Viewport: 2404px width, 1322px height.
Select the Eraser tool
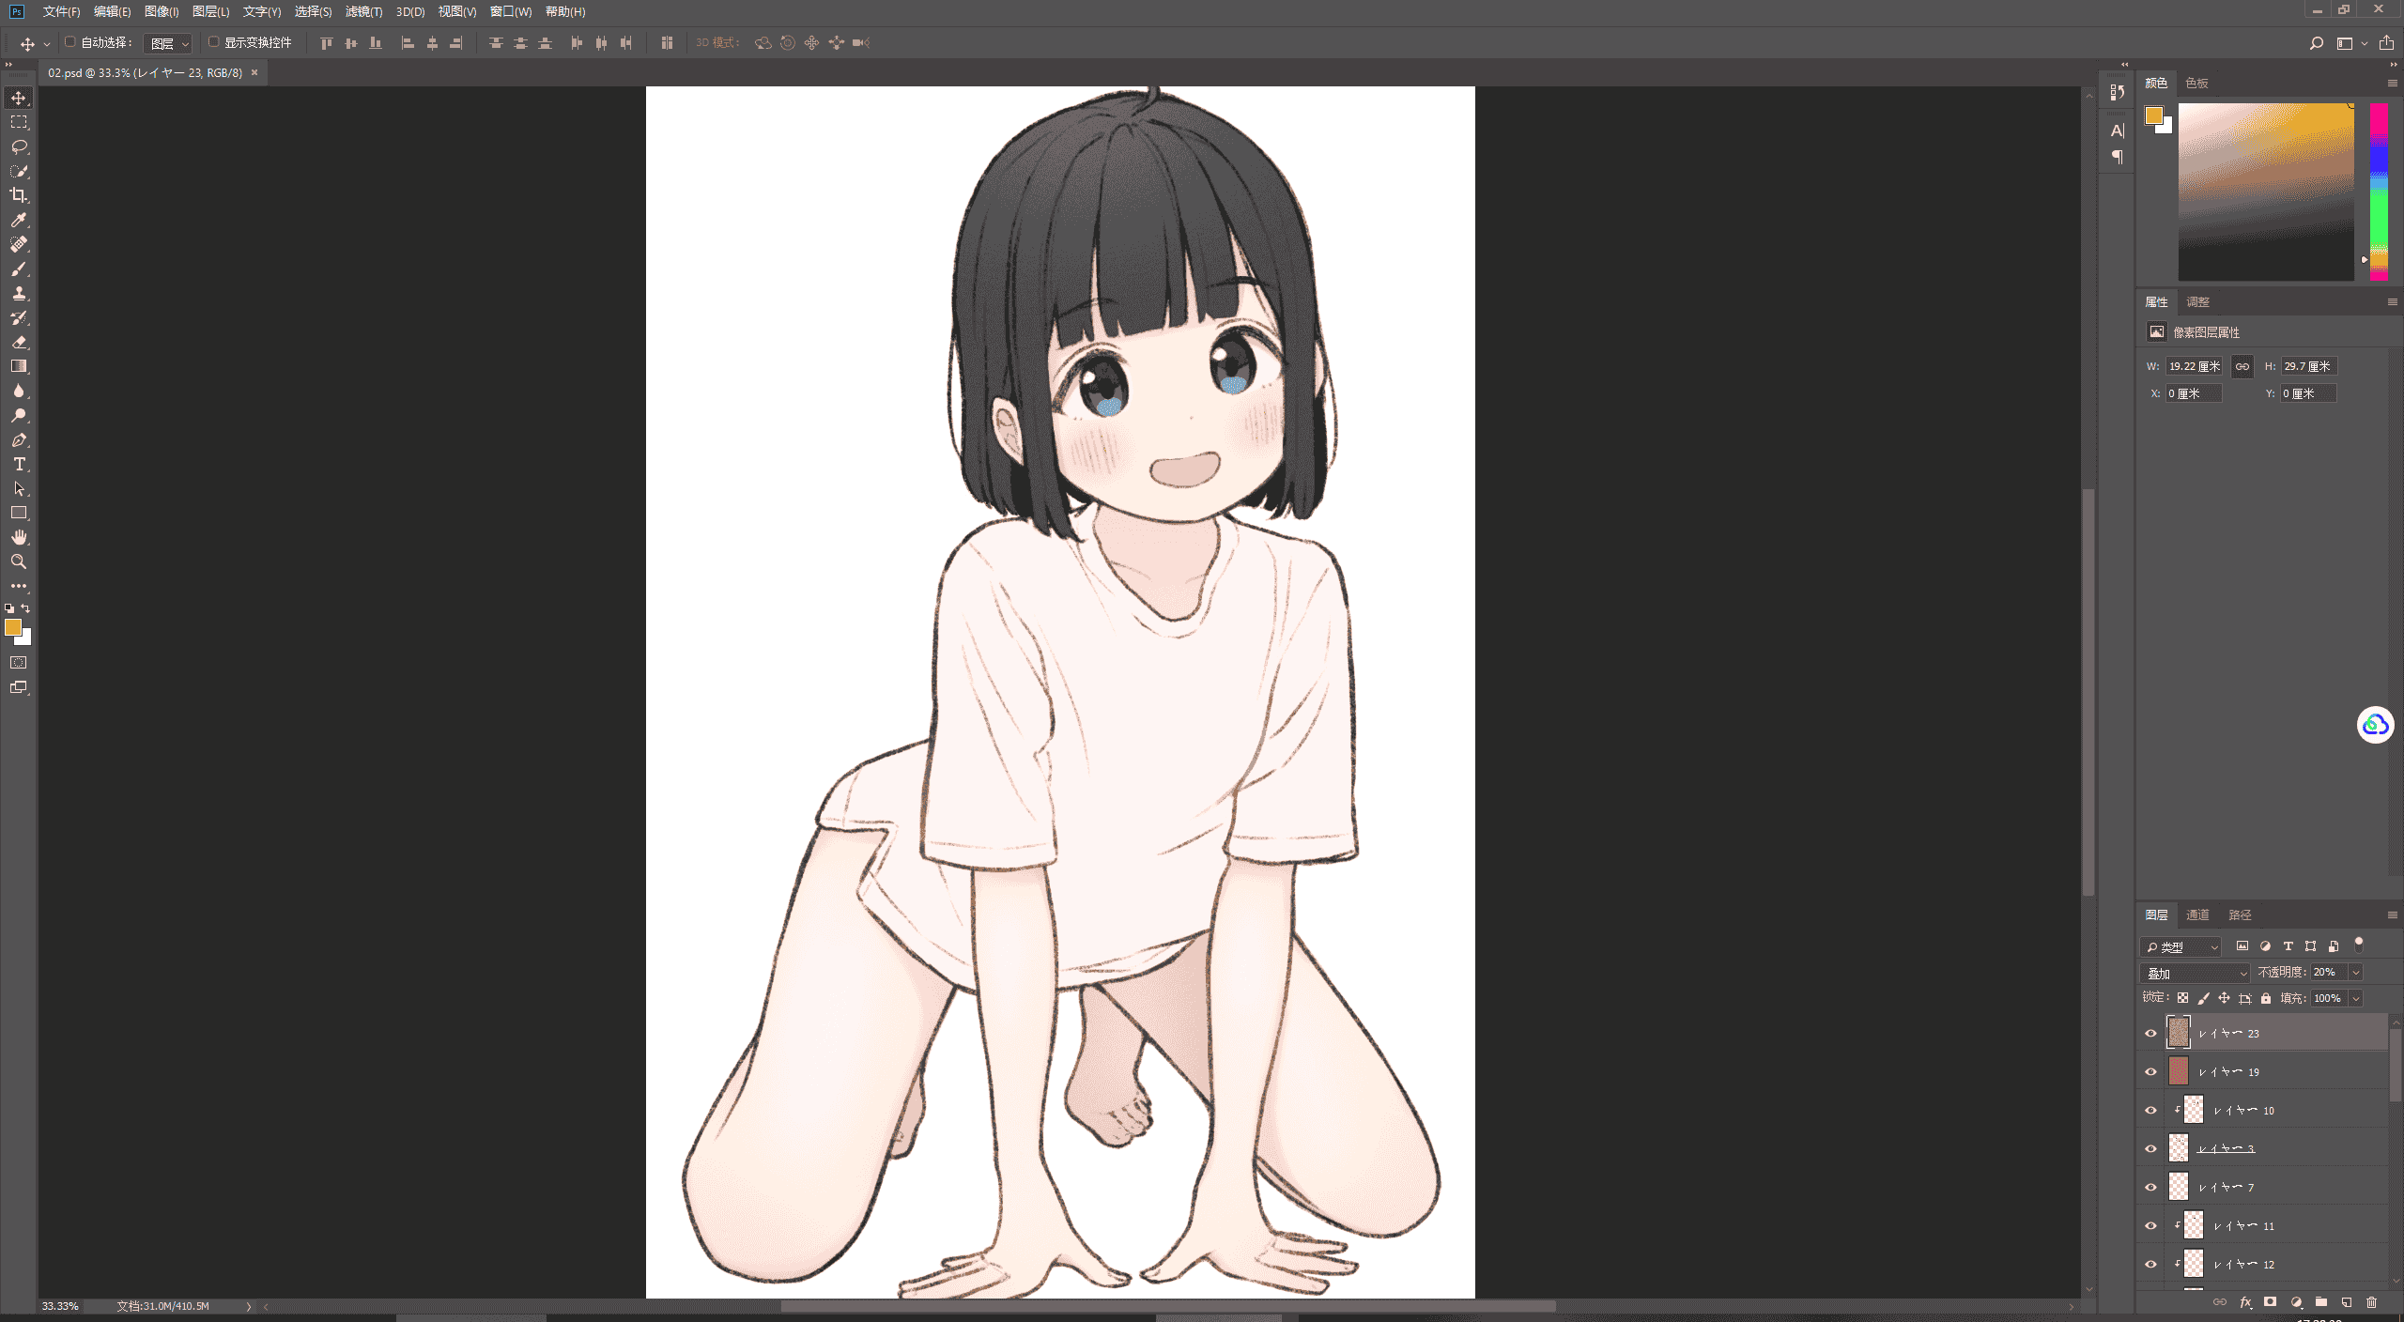click(x=19, y=342)
